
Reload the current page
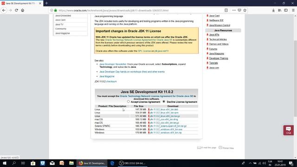16,10
